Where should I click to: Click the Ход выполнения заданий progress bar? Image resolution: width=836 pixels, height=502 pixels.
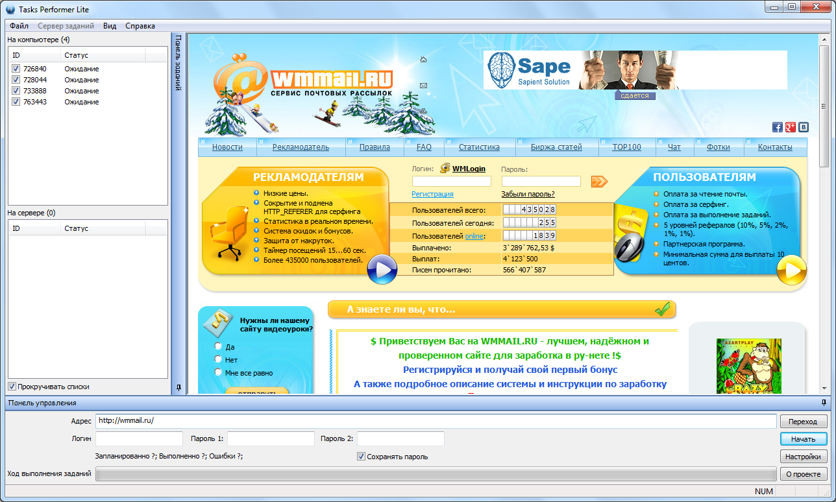click(x=435, y=473)
